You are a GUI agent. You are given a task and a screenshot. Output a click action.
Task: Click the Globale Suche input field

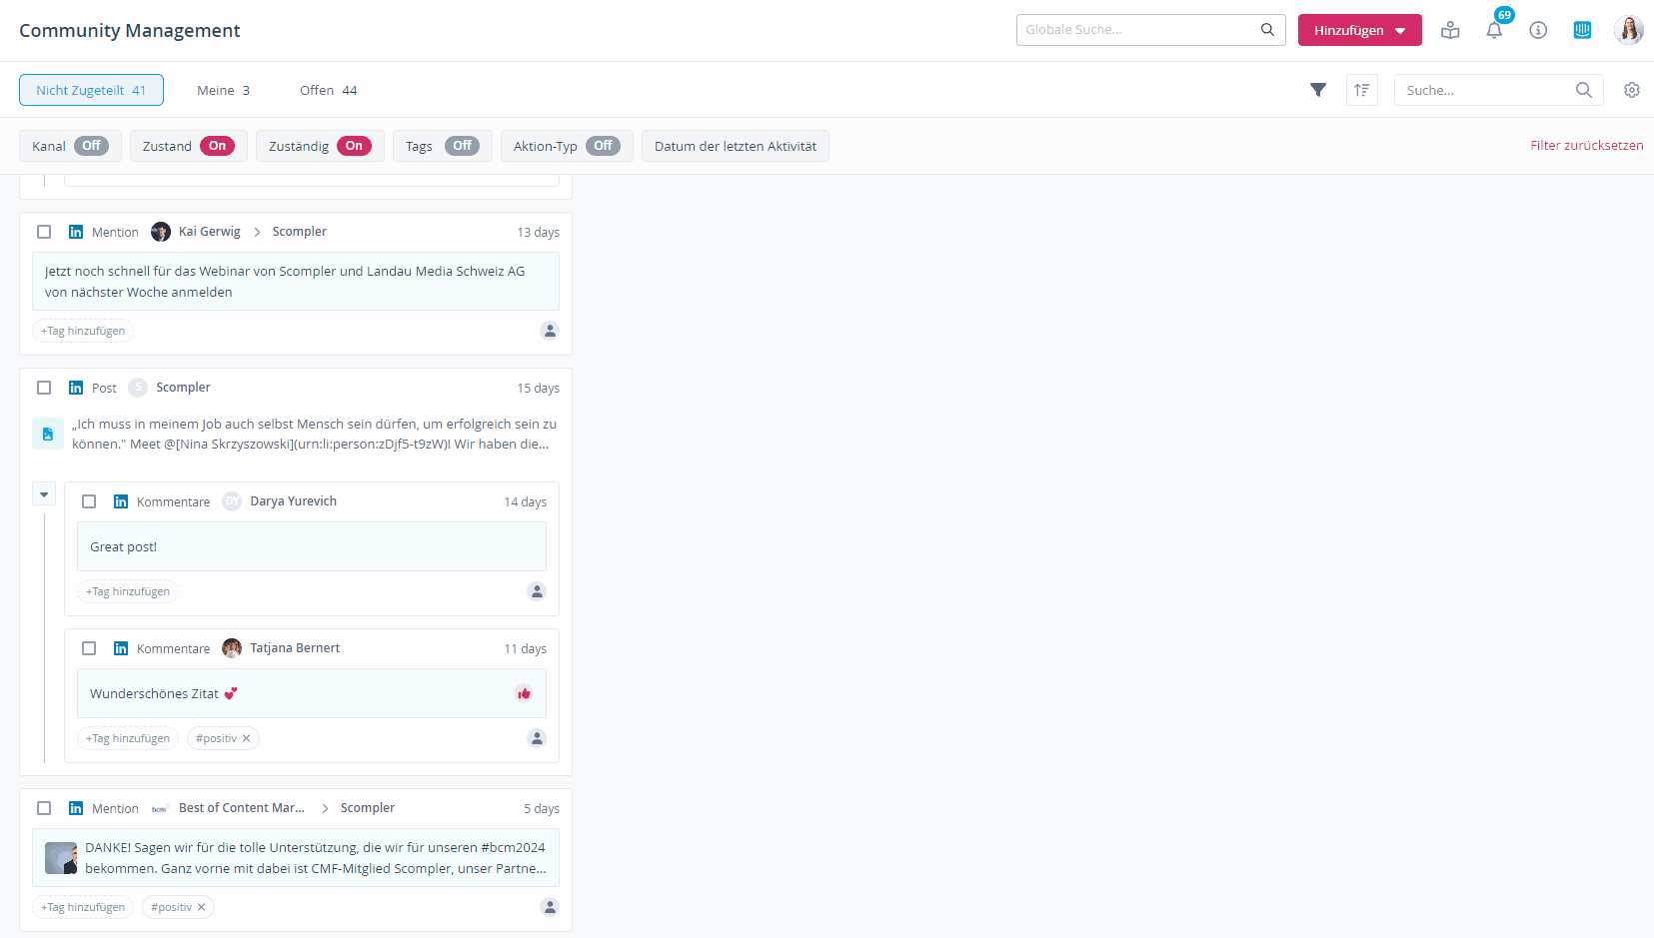[1137, 30]
